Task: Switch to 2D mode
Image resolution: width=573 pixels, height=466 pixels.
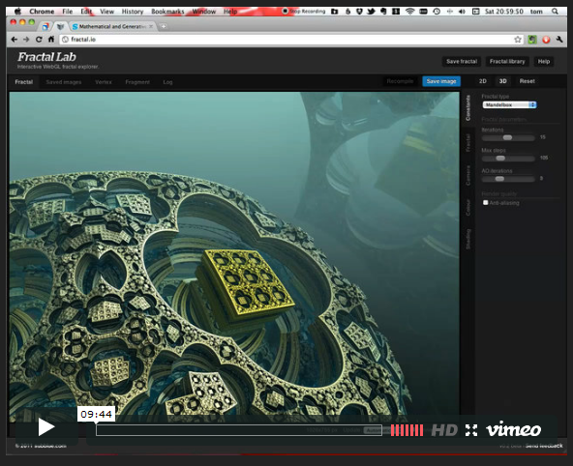Action: (482, 81)
